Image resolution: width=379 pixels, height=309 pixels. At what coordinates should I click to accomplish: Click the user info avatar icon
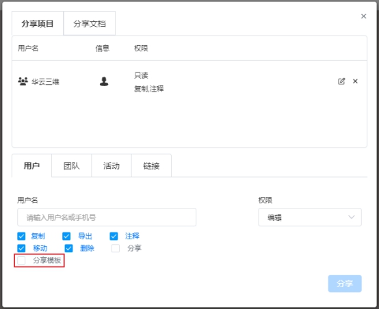(x=104, y=81)
